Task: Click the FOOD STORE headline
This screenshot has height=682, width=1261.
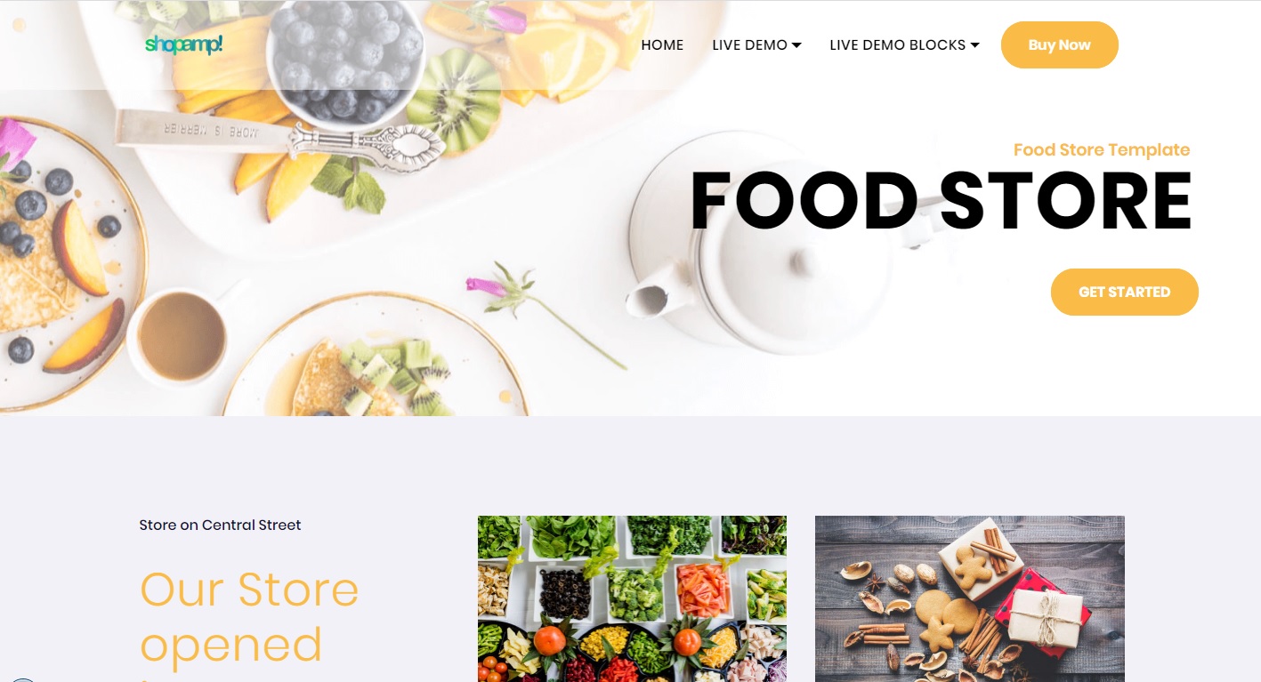Action: 941,201
